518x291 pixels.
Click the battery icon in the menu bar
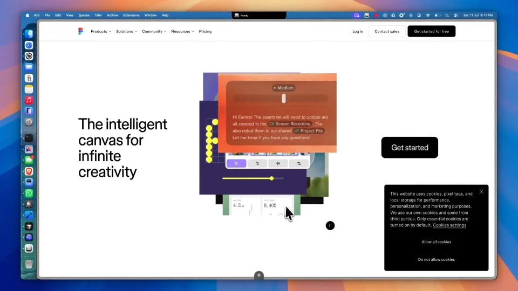pos(438,15)
